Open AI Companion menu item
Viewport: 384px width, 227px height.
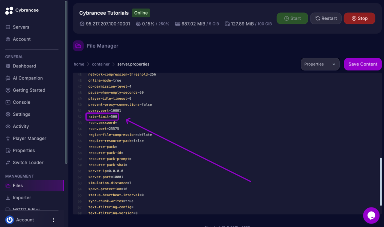(x=28, y=78)
